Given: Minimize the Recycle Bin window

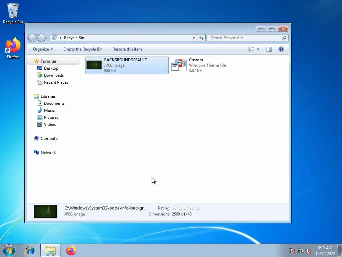Looking at the screenshot, I should click(261, 29).
